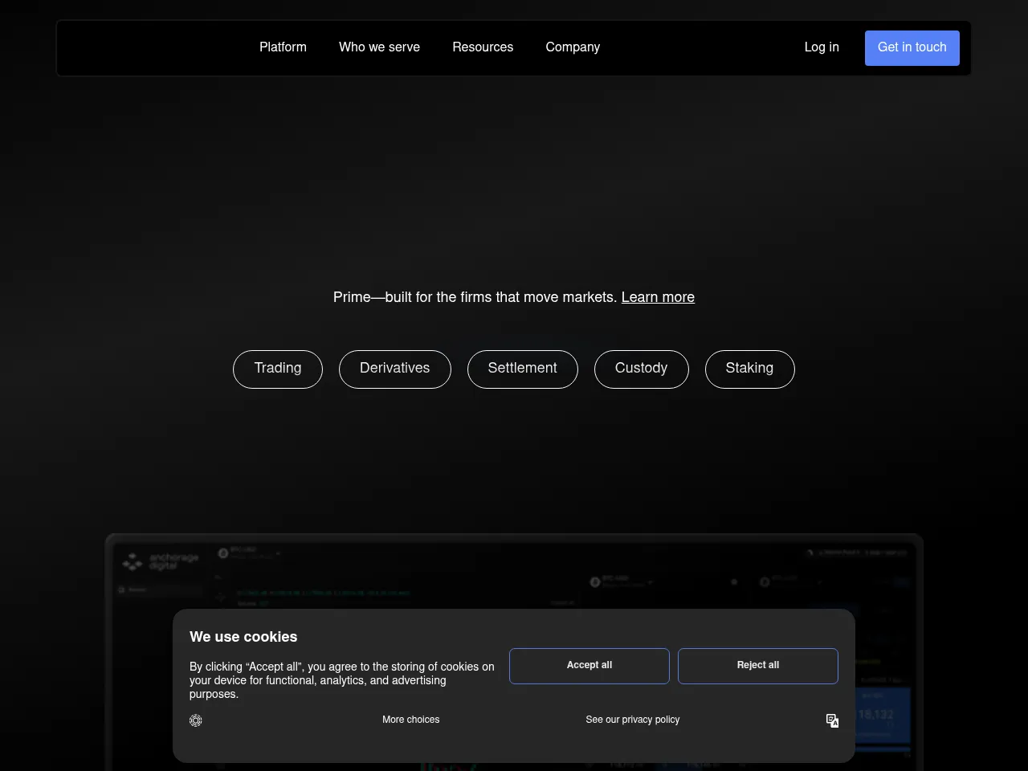Select the Staking category pill
The height and width of the screenshot is (771, 1028).
tap(749, 369)
